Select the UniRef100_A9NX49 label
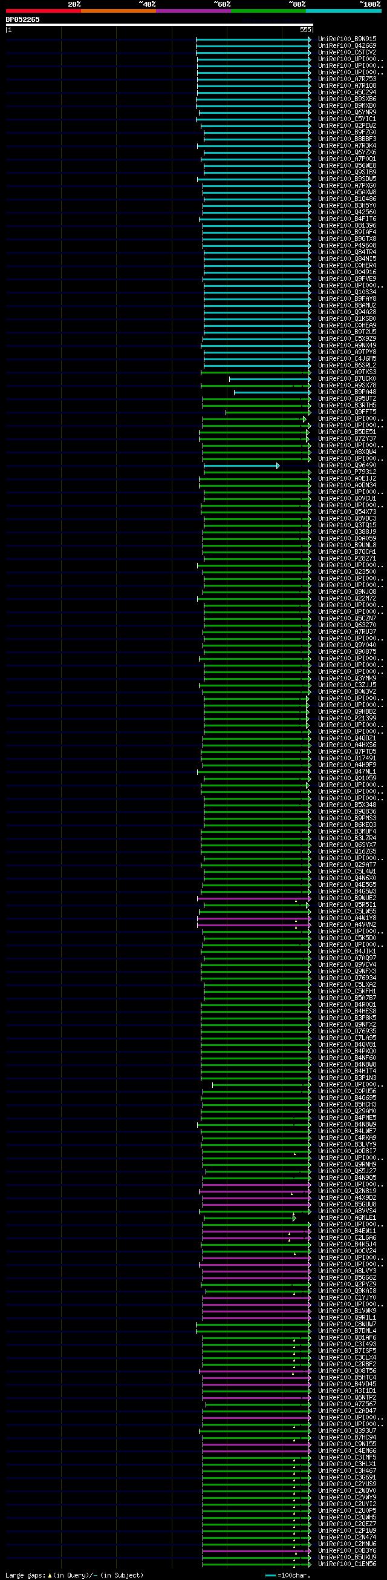387x1580 pixels. (x=347, y=345)
